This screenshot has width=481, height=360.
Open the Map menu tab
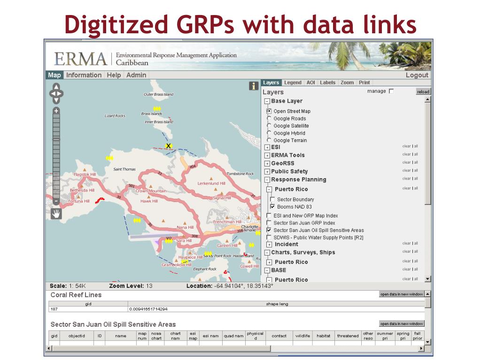54,75
